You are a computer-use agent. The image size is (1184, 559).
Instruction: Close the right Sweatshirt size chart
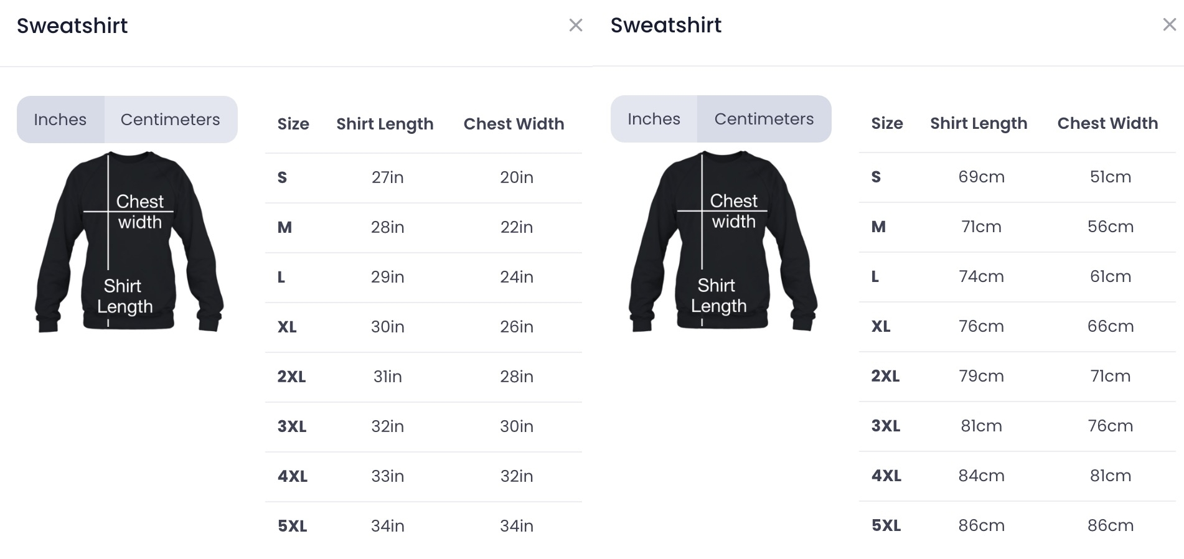(1170, 25)
